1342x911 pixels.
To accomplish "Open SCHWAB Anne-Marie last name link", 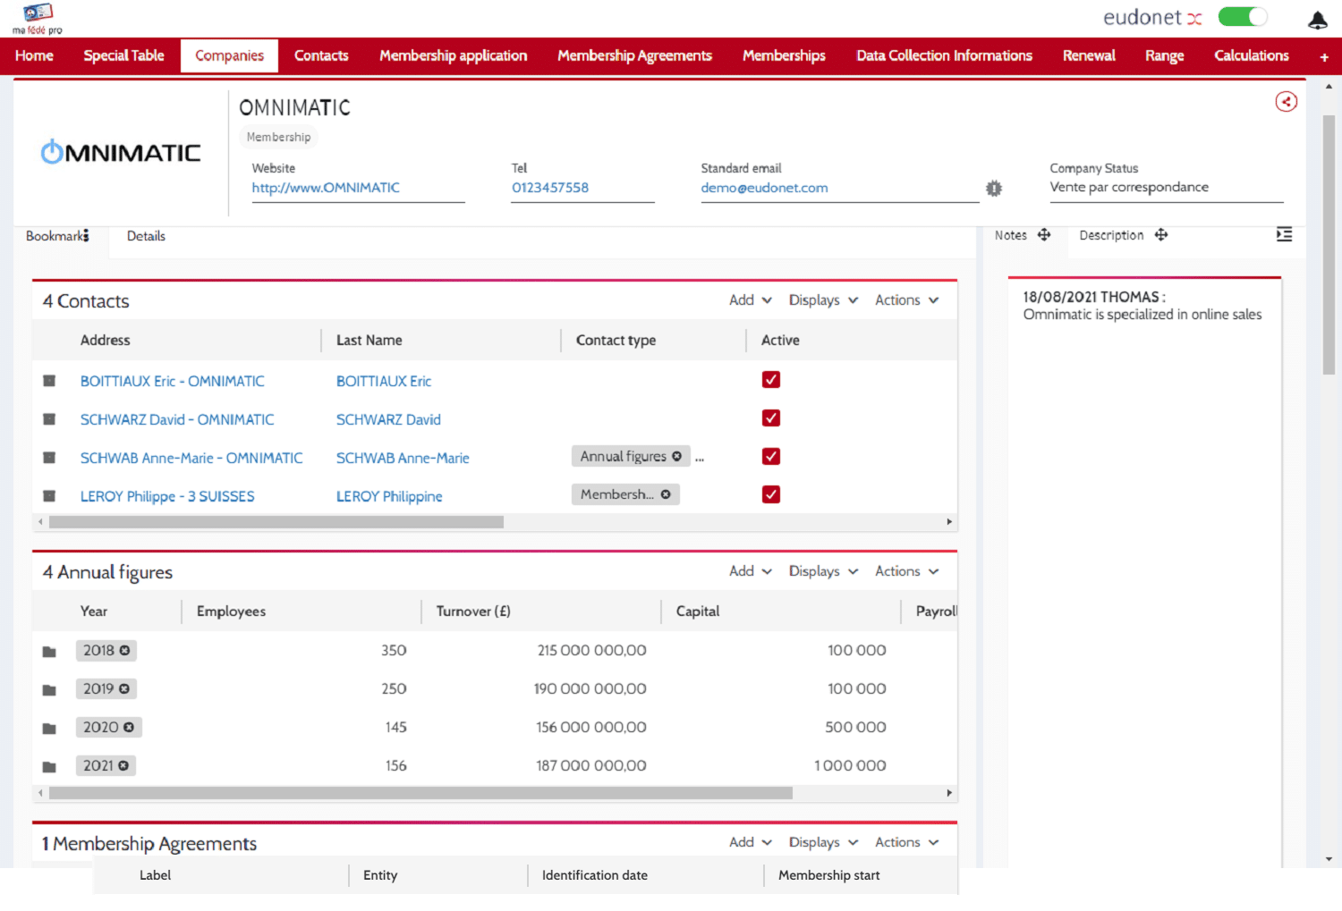I will (403, 458).
